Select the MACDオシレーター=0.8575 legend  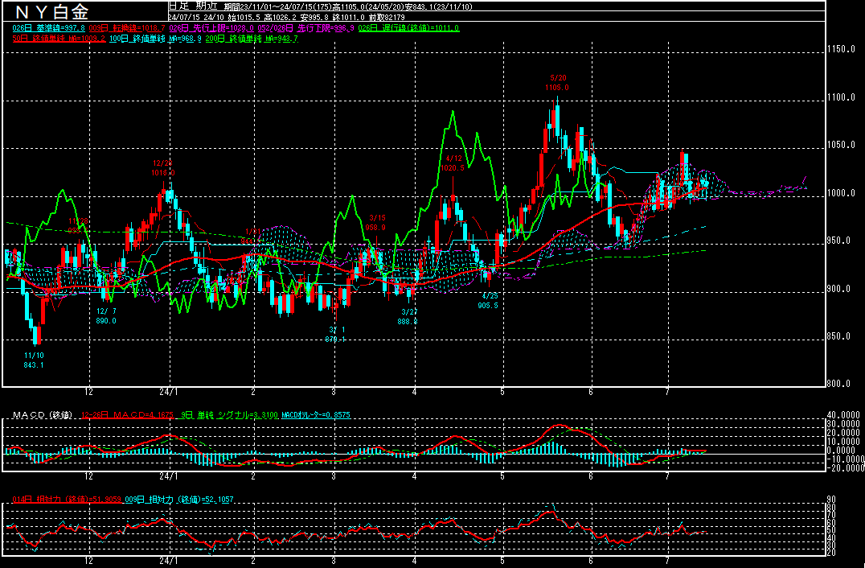click(316, 415)
